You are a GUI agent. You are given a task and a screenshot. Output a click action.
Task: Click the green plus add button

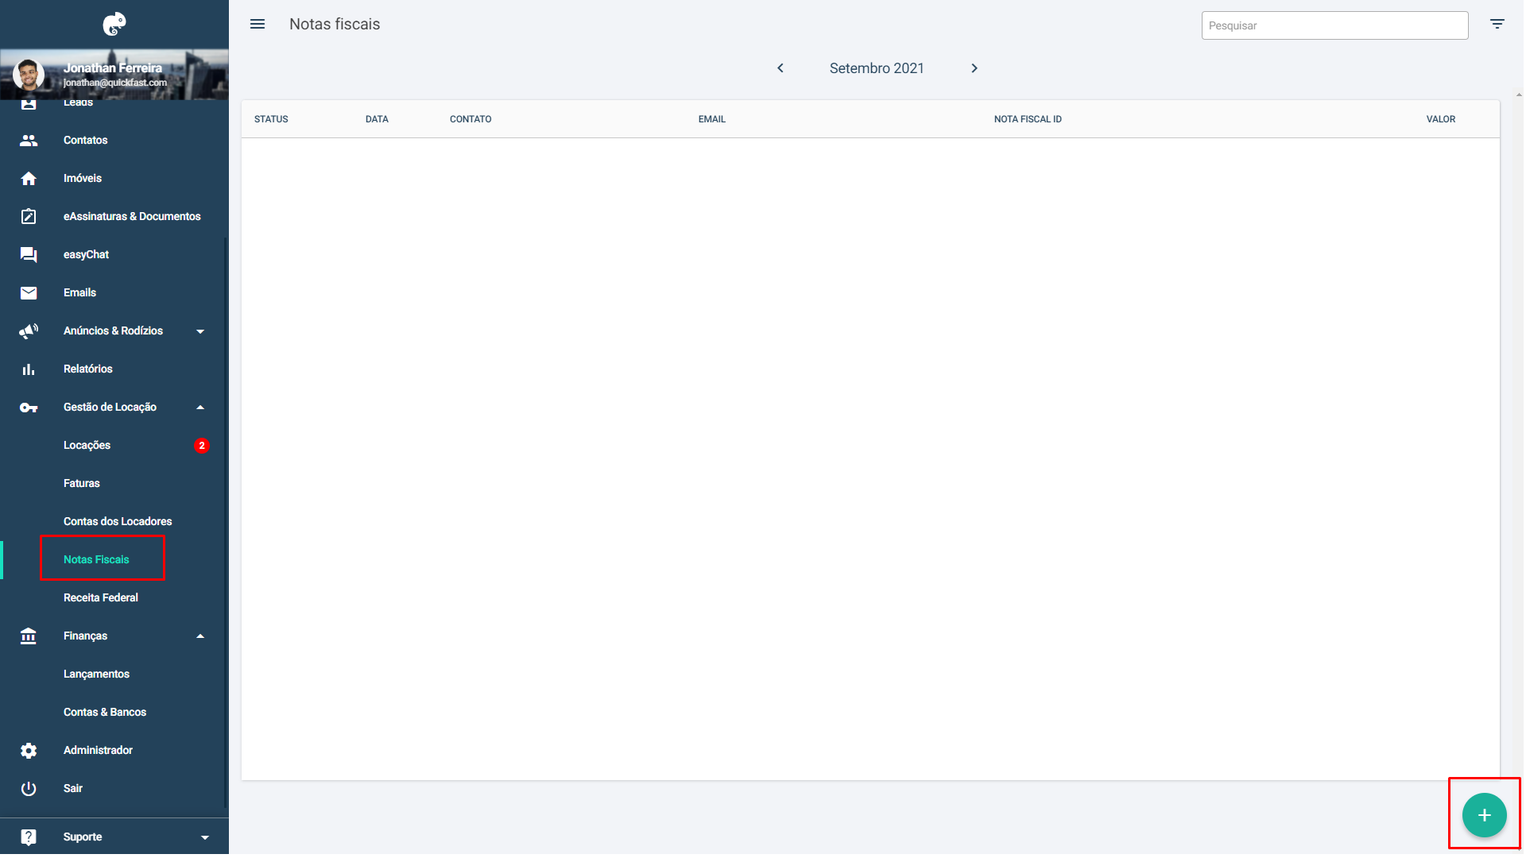pyautogui.click(x=1484, y=815)
